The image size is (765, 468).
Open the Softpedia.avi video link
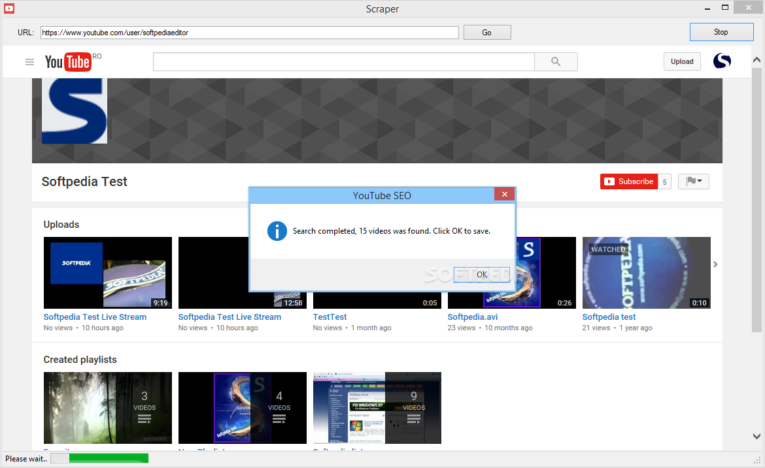[473, 317]
